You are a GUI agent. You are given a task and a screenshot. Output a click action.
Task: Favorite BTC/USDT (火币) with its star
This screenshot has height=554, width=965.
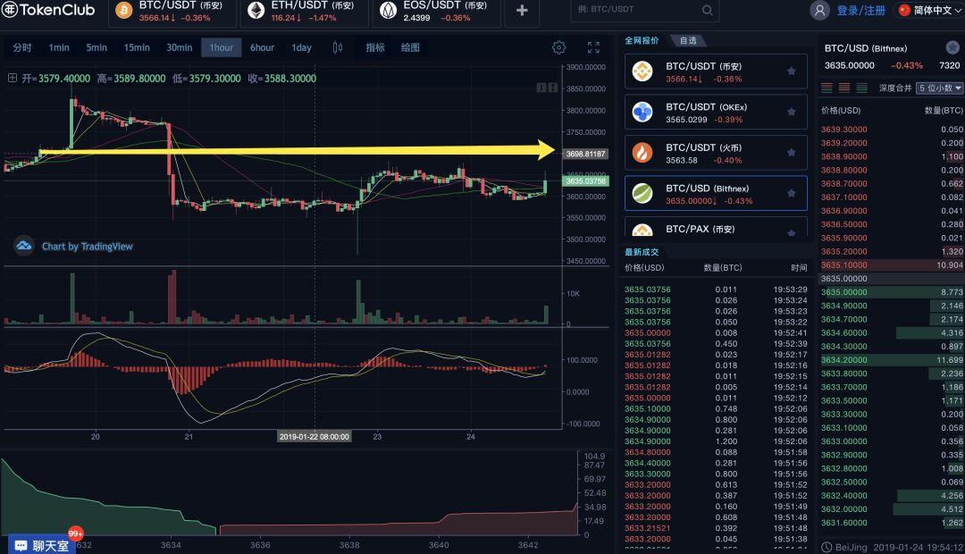792,153
